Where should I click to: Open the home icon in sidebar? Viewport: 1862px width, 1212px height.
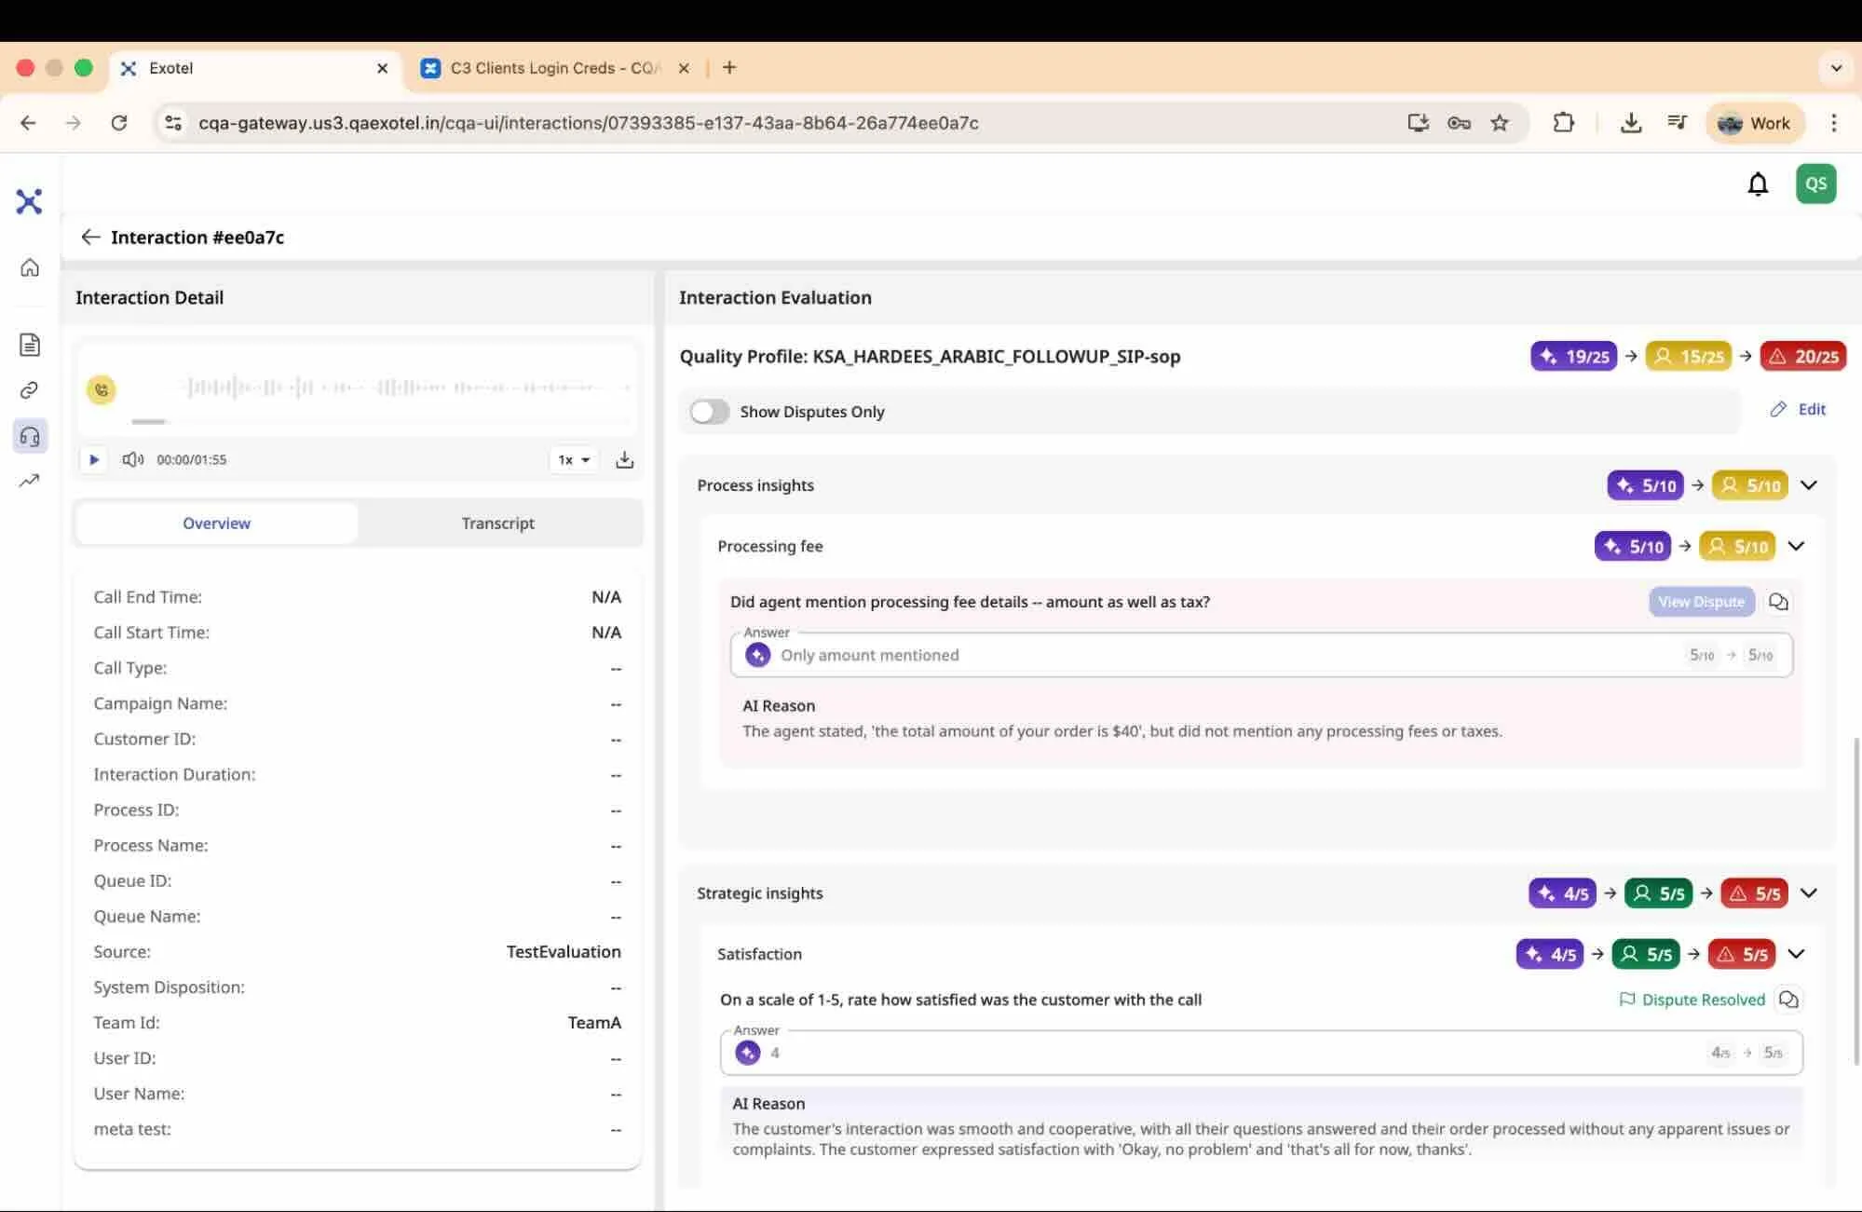pyautogui.click(x=30, y=268)
